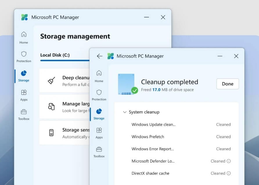The image size is (259, 185).
Task: Click Cleaned status for Windows Error Report
Action: tap(223, 149)
